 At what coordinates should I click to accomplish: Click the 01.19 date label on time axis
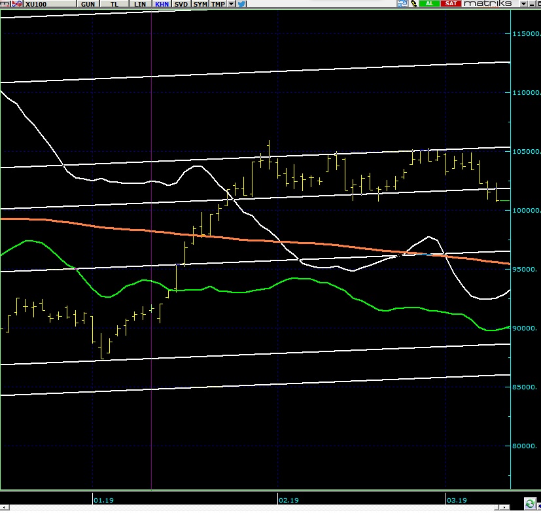pos(103,500)
